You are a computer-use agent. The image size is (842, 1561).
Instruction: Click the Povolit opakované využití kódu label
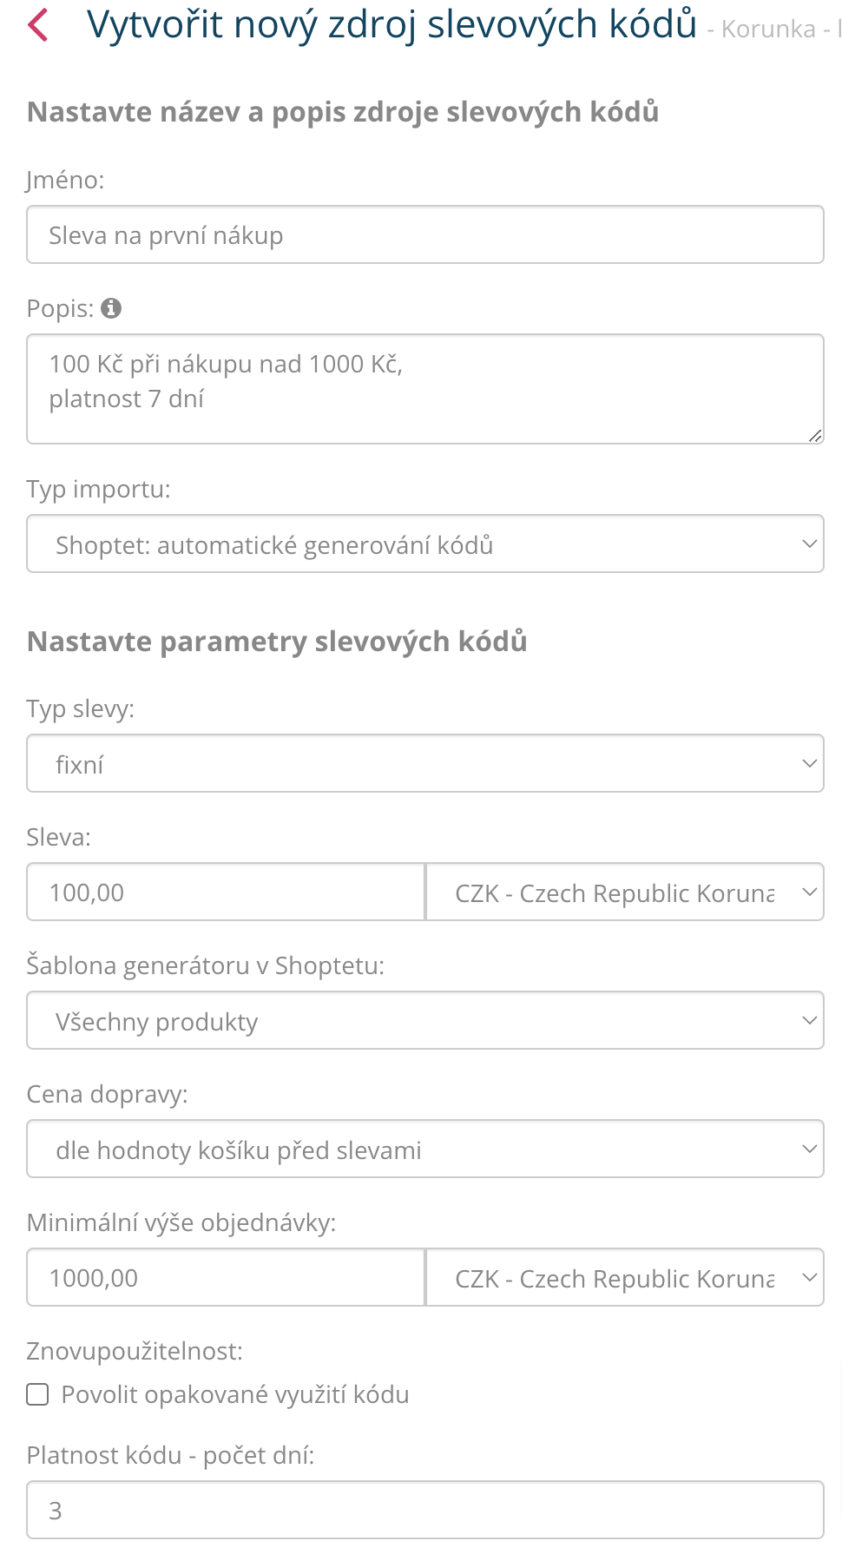(x=235, y=1394)
